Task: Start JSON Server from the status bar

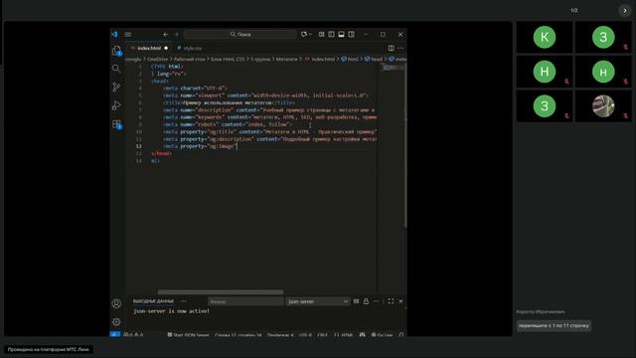Action: coord(188,335)
